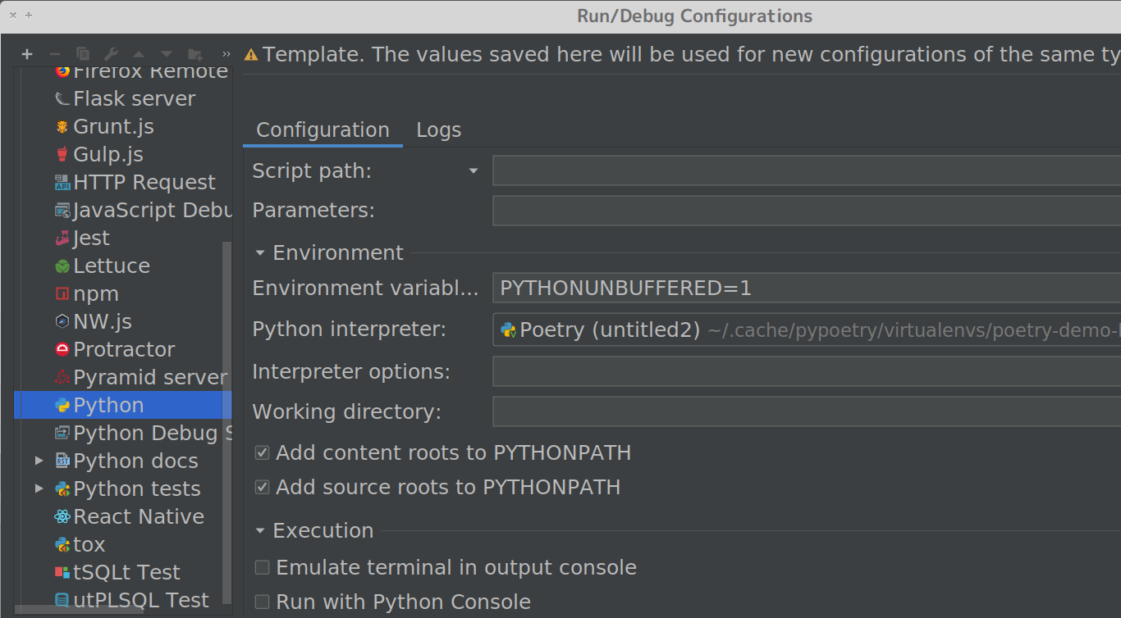Remove the configuration with the minus icon
This screenshot has width=1121, height=618.
(x=55, y=54)
